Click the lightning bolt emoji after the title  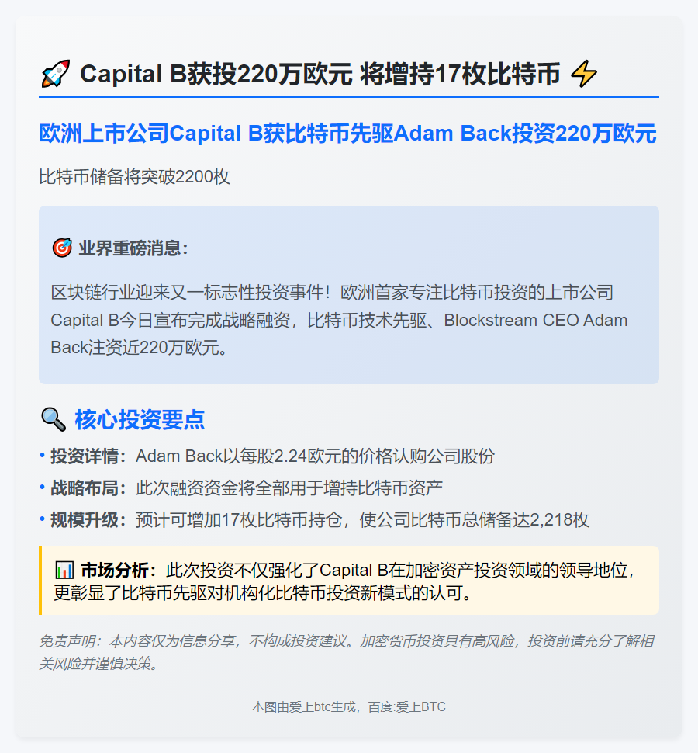click(x=584, y=74)
